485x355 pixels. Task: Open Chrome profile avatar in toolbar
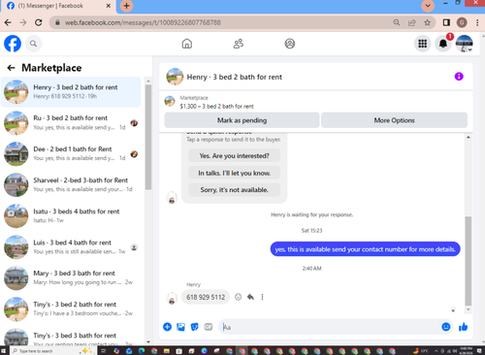[462, 22]
